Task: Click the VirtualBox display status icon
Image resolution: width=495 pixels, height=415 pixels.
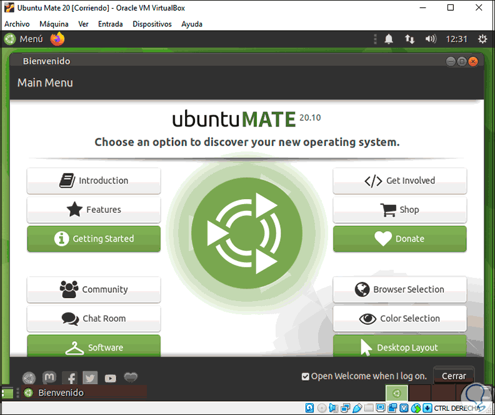Action: (380, 407)
